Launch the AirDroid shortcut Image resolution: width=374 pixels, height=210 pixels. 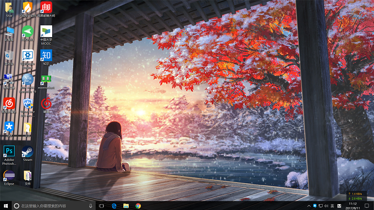coord(27,33)
